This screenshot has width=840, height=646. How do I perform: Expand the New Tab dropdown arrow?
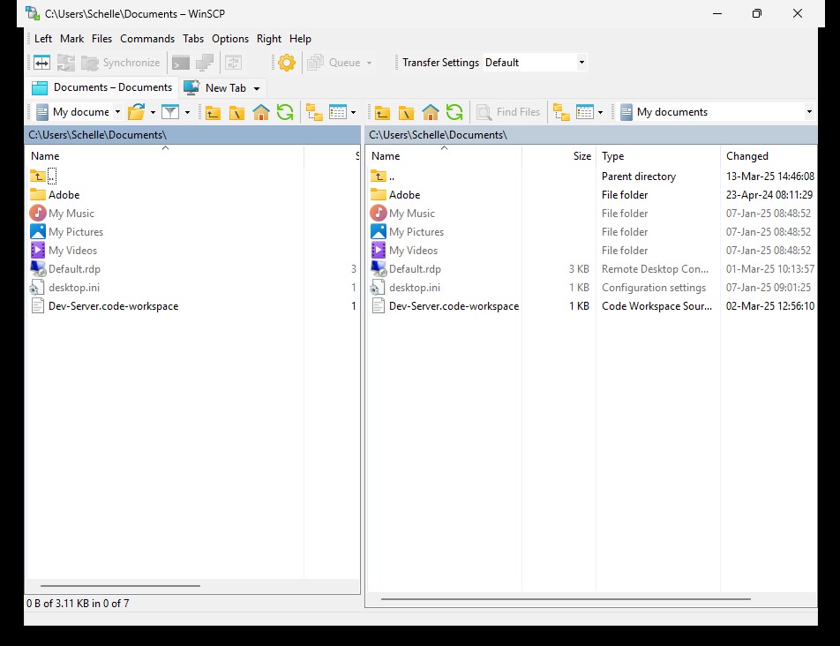click(257, 88)
